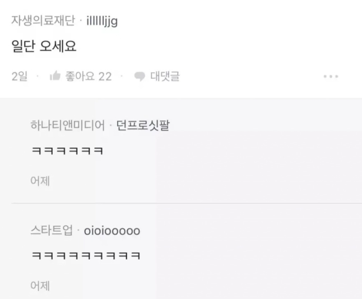Click the 2일 timestamp on the top comment

(x=20, y=76)
